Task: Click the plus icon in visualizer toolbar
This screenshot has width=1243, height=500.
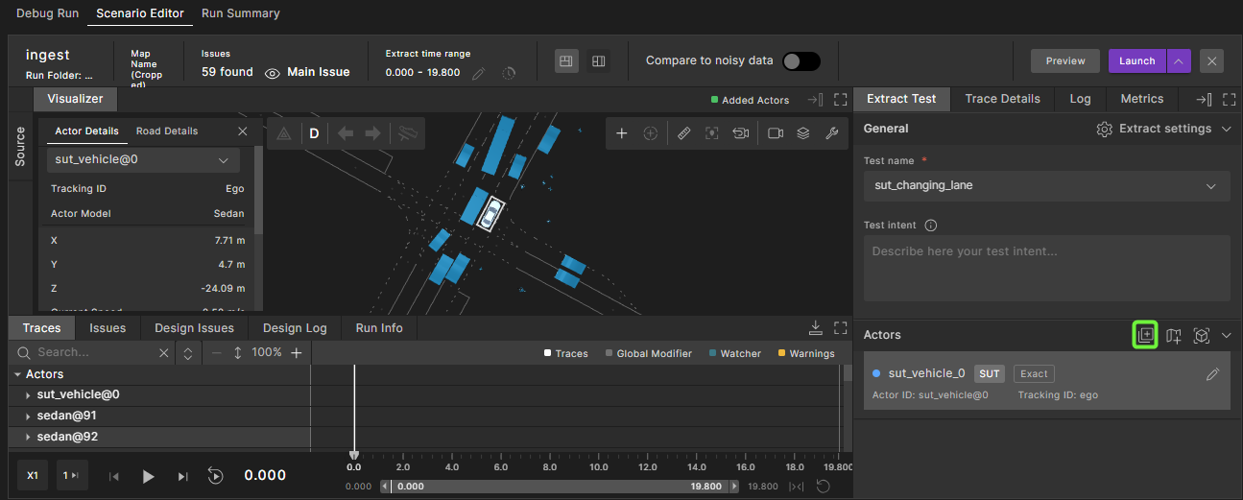Action: (622, 133)
